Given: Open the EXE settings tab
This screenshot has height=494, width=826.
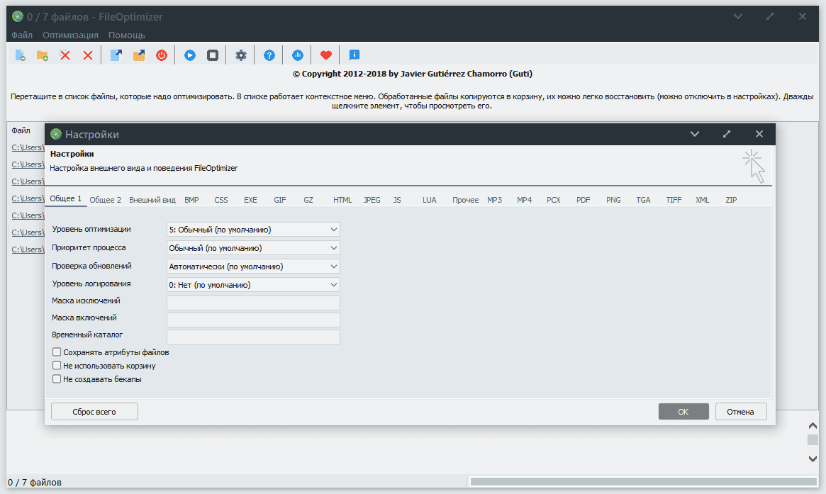Looking at the screenshot, I should 251,200.
